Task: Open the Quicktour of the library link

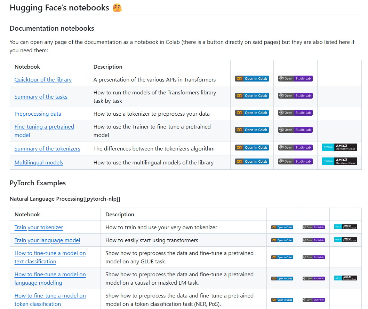Action: point(43,79)
